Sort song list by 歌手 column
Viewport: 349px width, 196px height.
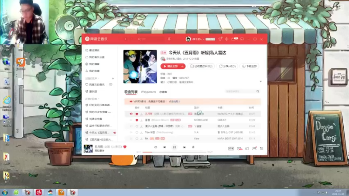tap(197, 108)
